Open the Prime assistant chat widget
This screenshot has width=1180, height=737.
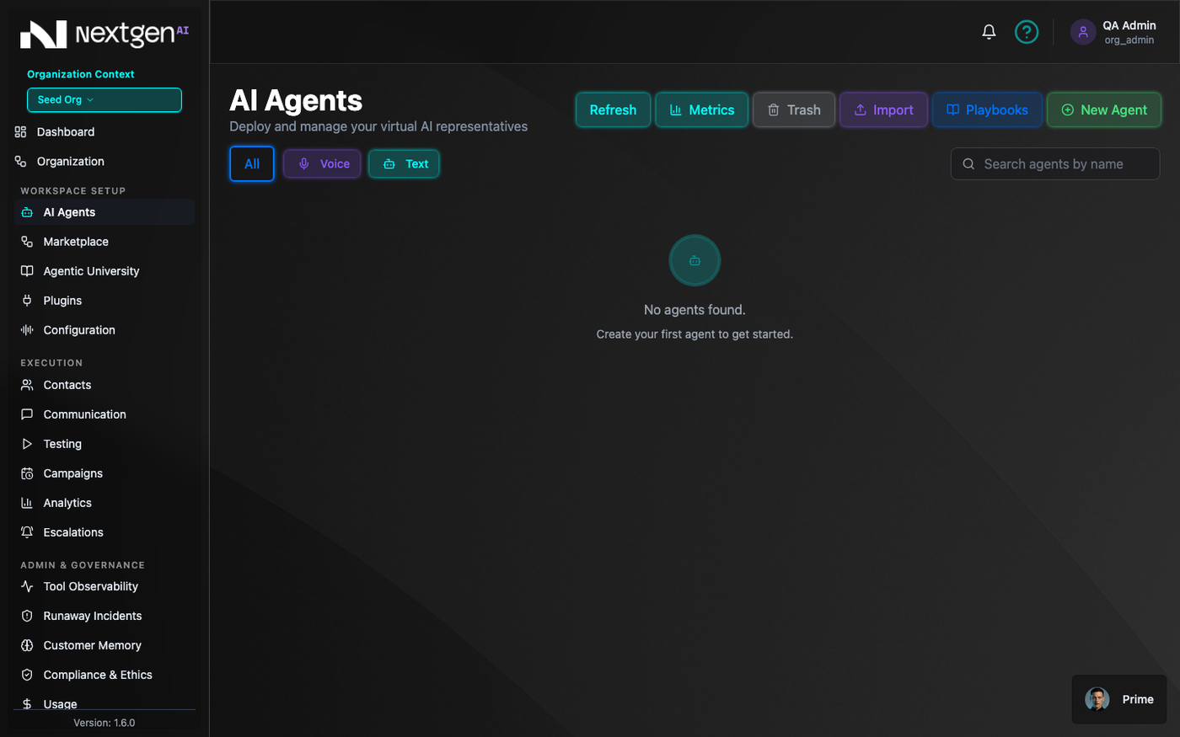[x=1119, y=699]
